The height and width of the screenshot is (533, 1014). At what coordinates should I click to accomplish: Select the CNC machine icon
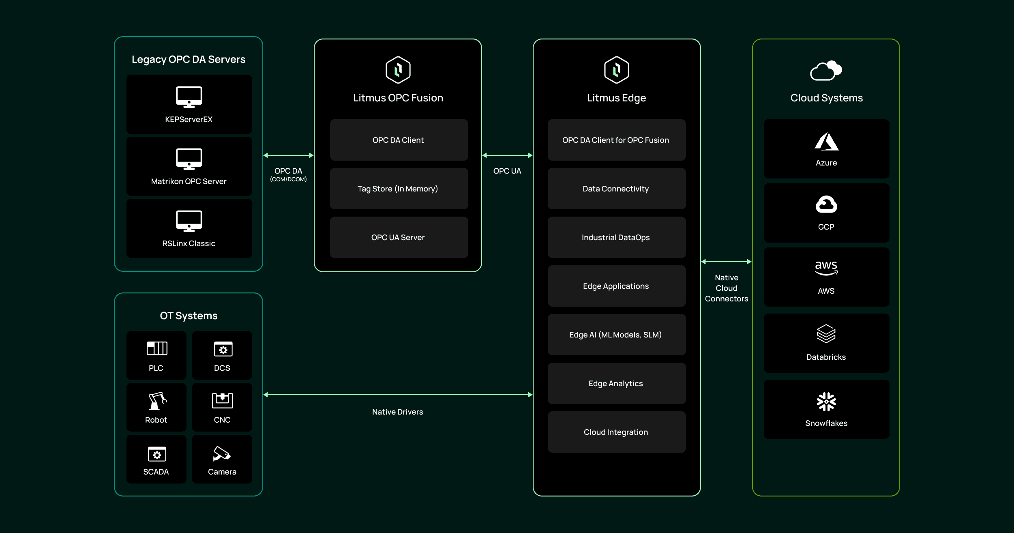223,400
